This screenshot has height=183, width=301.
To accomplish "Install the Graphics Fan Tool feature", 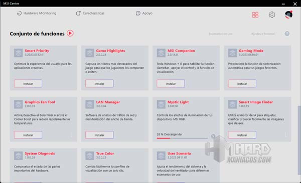I will click(28, 135).
